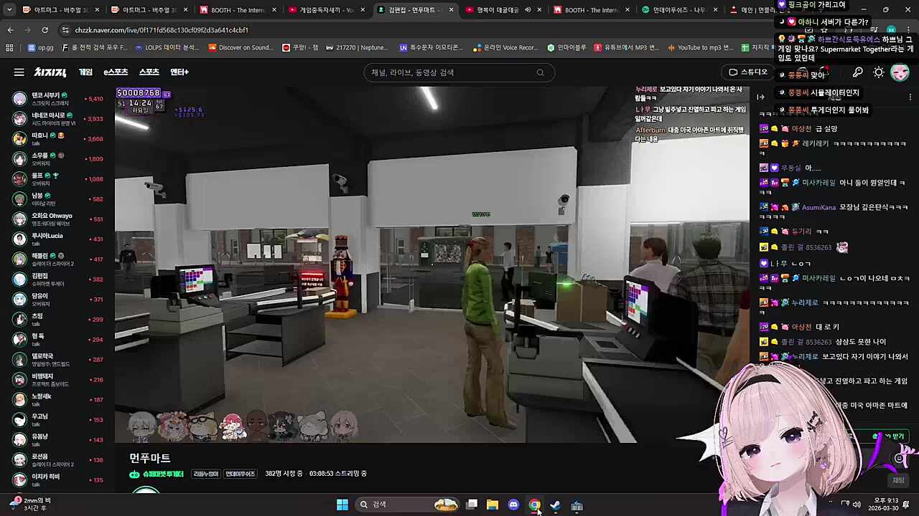Collapse the chat panel arrow

pos(761,97)
